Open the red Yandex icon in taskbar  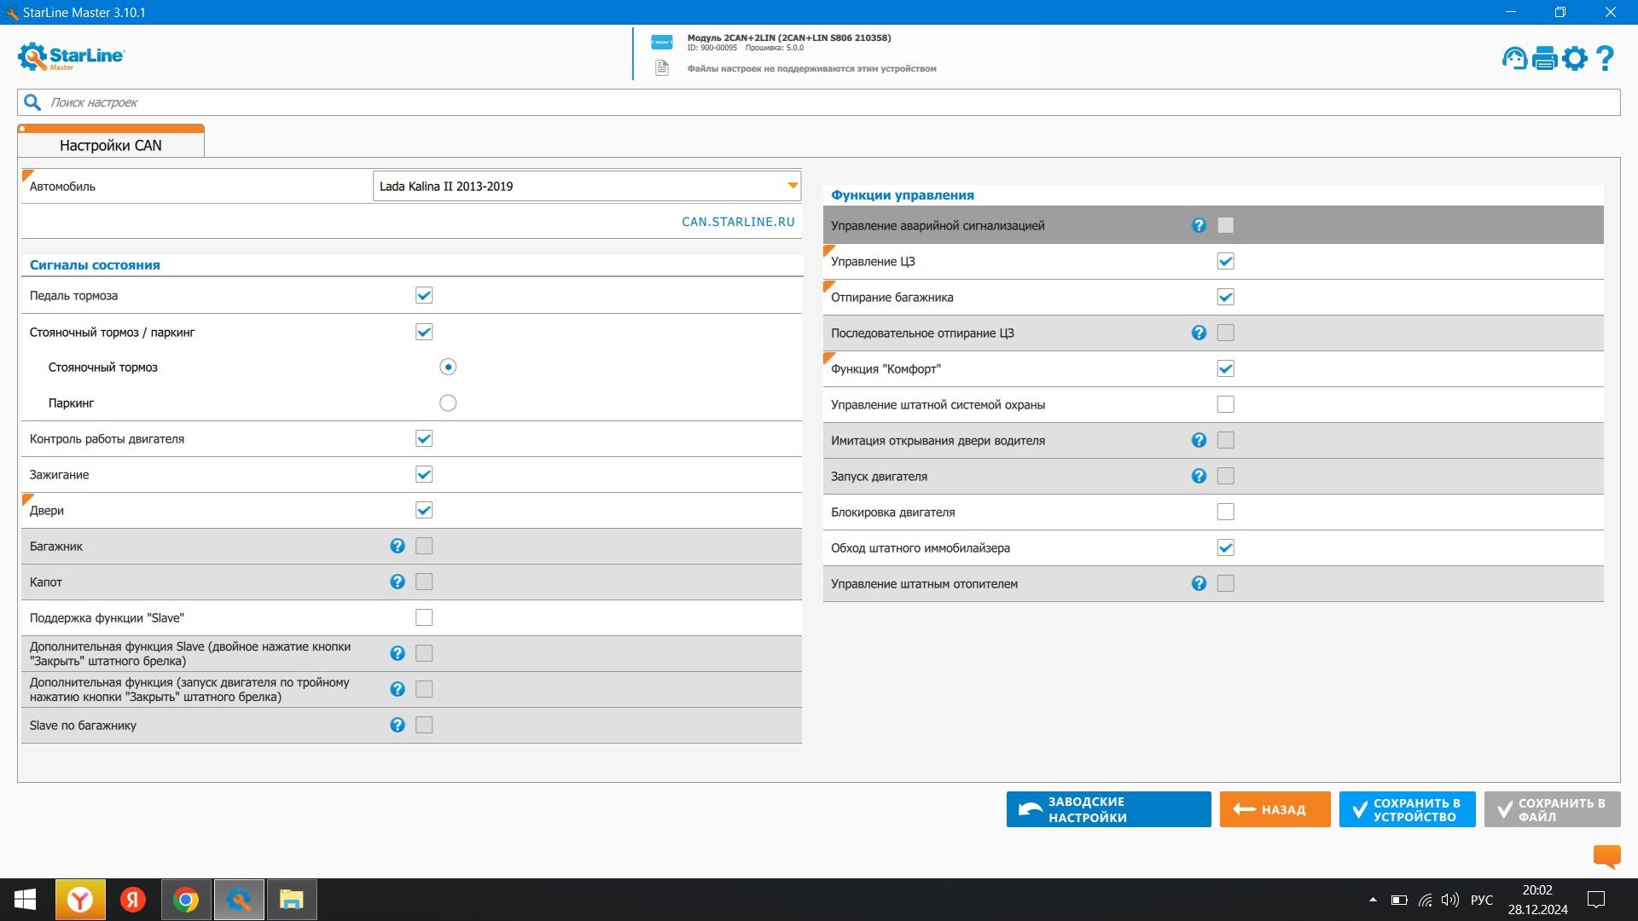click(x=133, y=900)
